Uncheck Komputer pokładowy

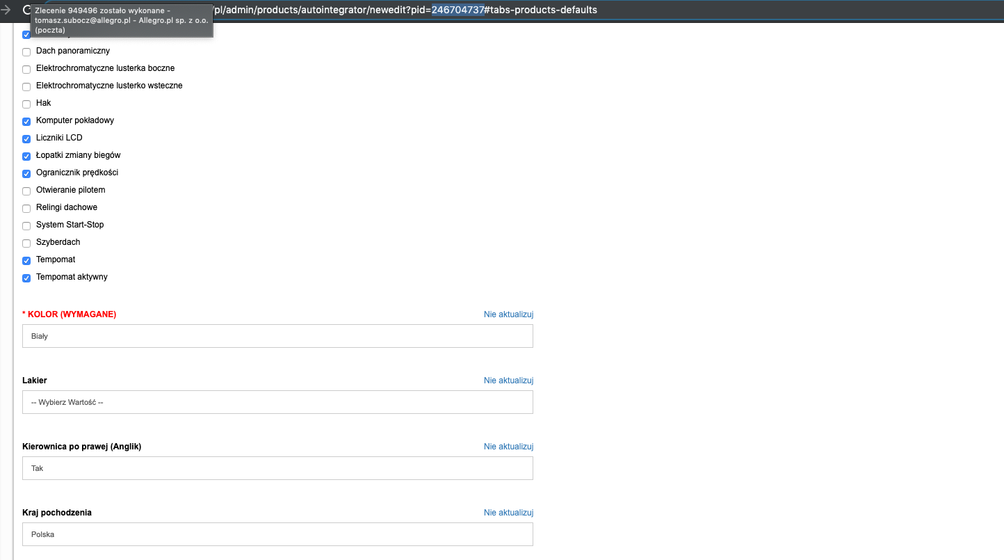coord(26,122)
